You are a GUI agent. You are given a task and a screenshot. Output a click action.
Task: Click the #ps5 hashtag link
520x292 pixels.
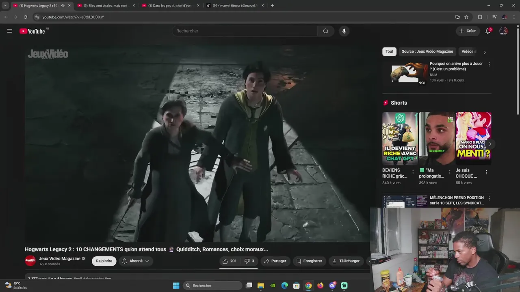tap(78, 279)
